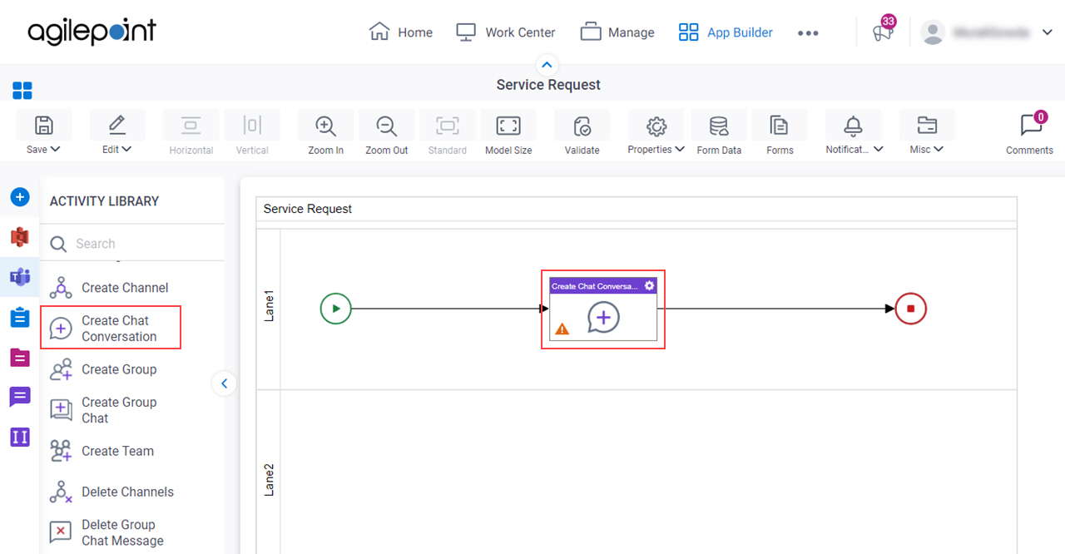Click the Notifications bell icon
The image size is (1065, 554).
(854, 126)
